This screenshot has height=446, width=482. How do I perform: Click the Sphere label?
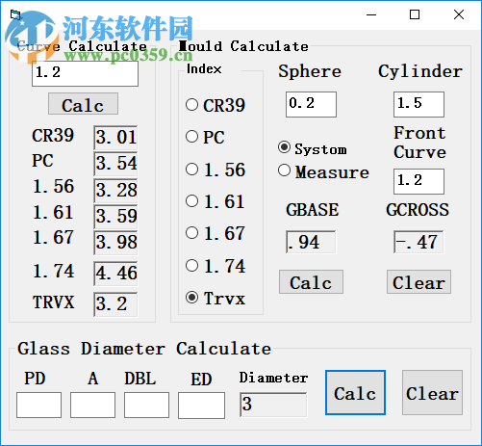(x=310, y=70)
